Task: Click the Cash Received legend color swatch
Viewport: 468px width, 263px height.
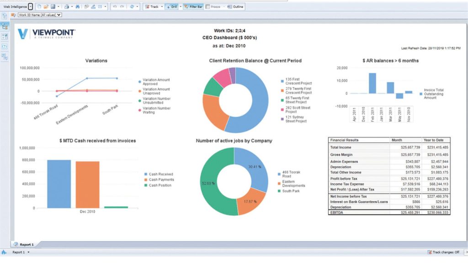Action: click(146, 174)
